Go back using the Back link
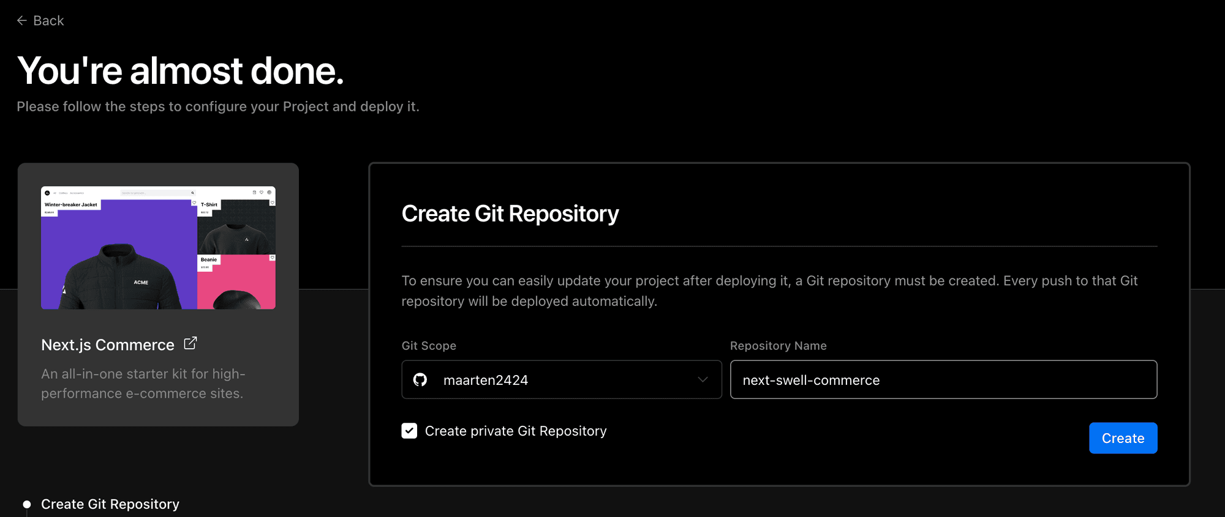The height and width of the screenshot is (517, 1225). [x=40, y=21]
